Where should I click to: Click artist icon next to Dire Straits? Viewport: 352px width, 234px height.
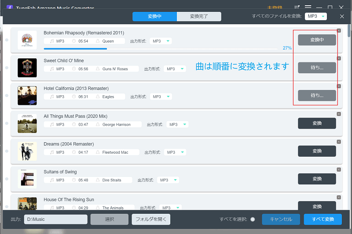tap(98, 180)
